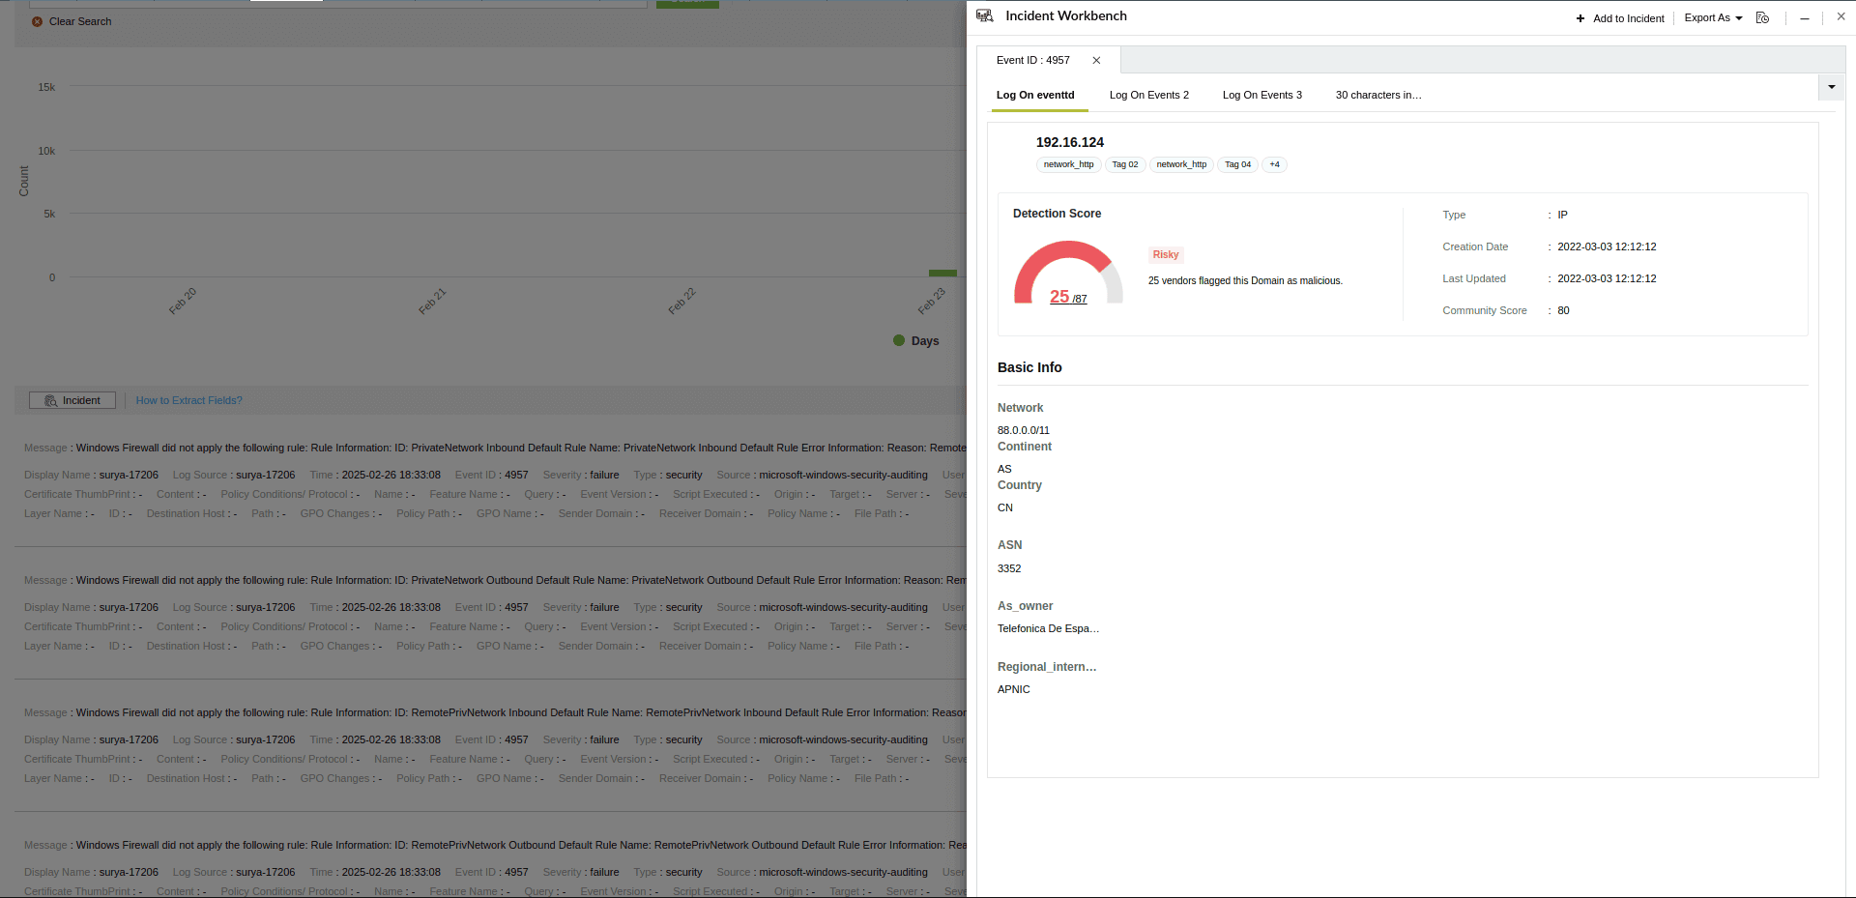1856x898 pixels.
Task: Click the Feb 21 axis label
Action: pos(432,301)
